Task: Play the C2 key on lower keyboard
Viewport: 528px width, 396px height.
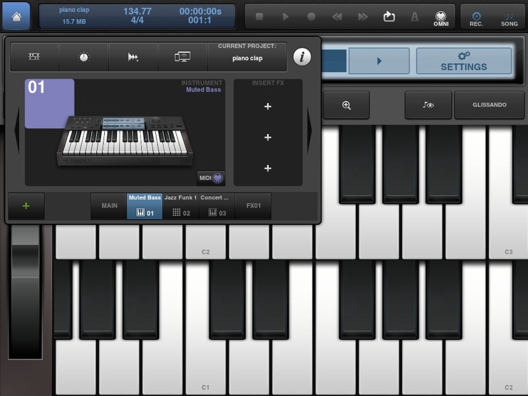Action: (508, 367)
